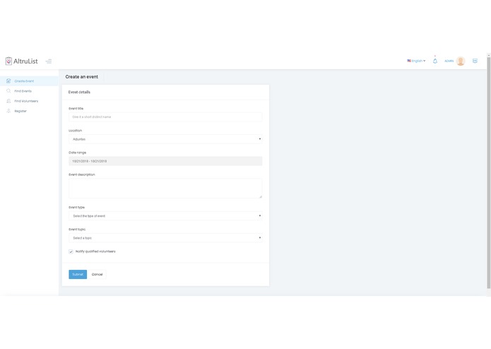Open the English language dropdown

point(416,61)
